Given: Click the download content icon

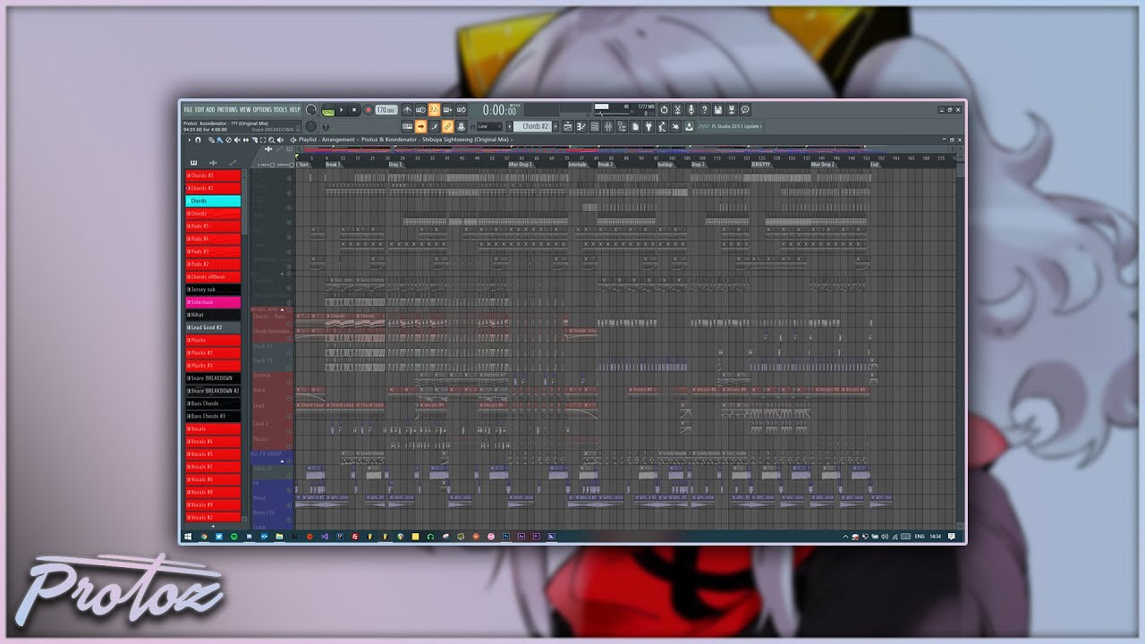Looking at the screenshot, I should point(689,126).
